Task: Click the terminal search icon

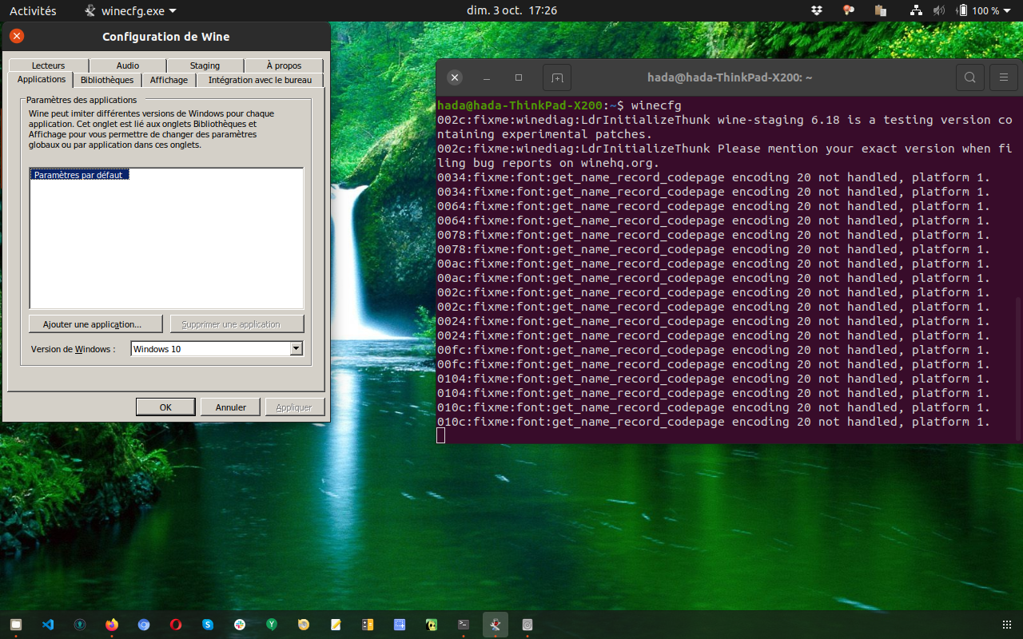Action: pyautogui.click(x=969, y=77)
